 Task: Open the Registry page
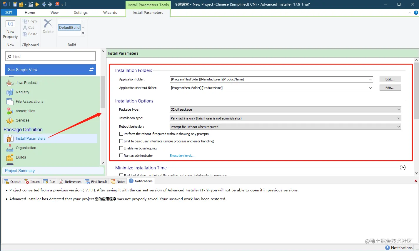pyautogui.click(x=22, y=92)
